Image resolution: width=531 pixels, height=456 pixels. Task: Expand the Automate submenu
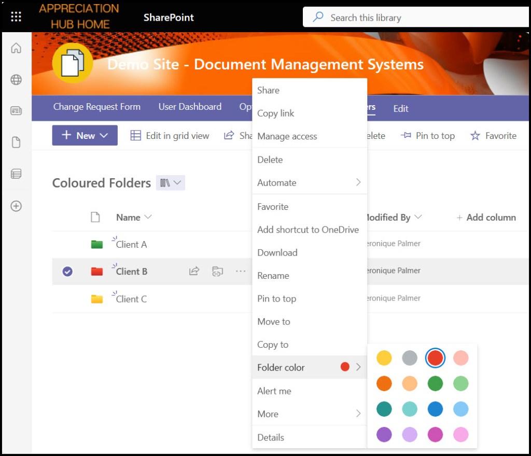click(277, 182)
